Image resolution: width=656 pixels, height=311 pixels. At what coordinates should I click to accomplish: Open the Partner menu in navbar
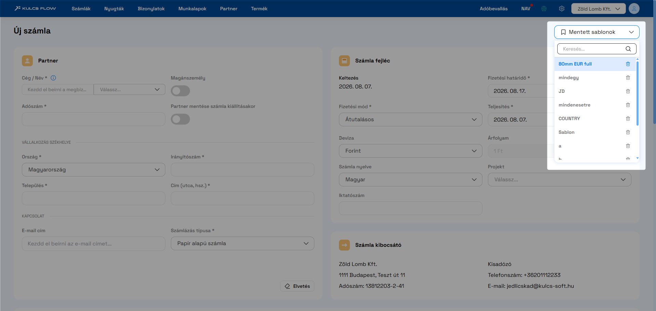tap(229, 9)
